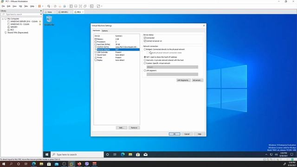The height and width of the screenshot is (167, 297).
Task: Select the Sound Card device row
Action: pos(116,55)
